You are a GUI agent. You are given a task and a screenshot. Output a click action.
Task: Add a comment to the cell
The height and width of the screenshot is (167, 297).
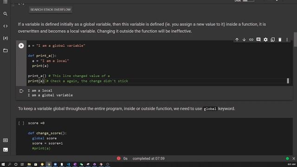pyautogui.click(x=258, y=39)
